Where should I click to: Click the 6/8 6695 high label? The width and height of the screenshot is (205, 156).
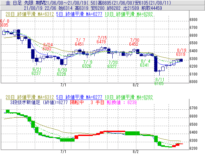tap(4, 23)
